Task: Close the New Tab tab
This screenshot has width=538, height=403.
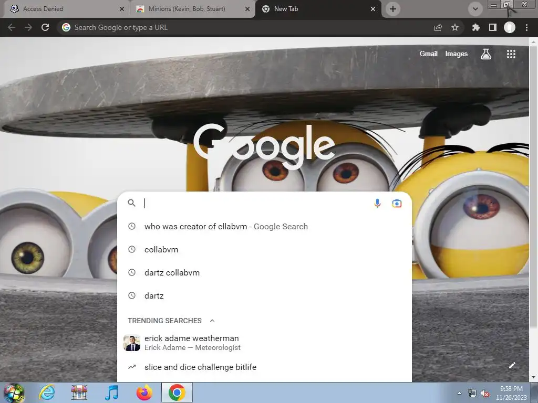Action: point(373,9)
